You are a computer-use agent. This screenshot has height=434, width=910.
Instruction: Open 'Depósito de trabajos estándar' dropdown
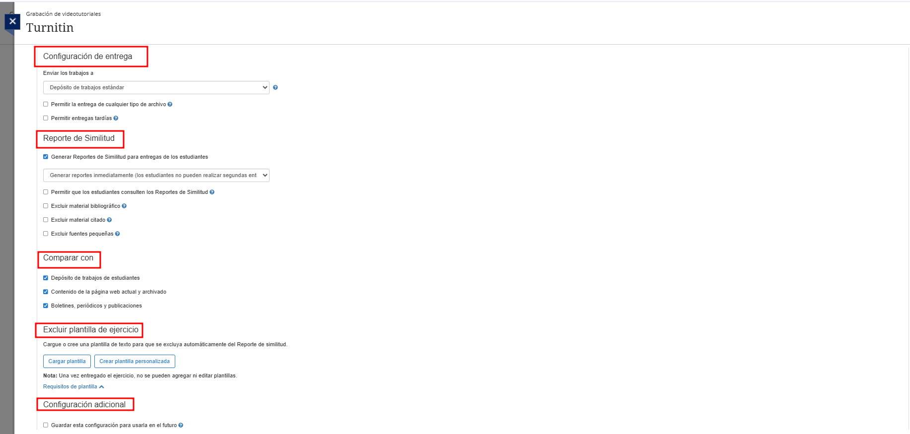click(x=156, y=88)
